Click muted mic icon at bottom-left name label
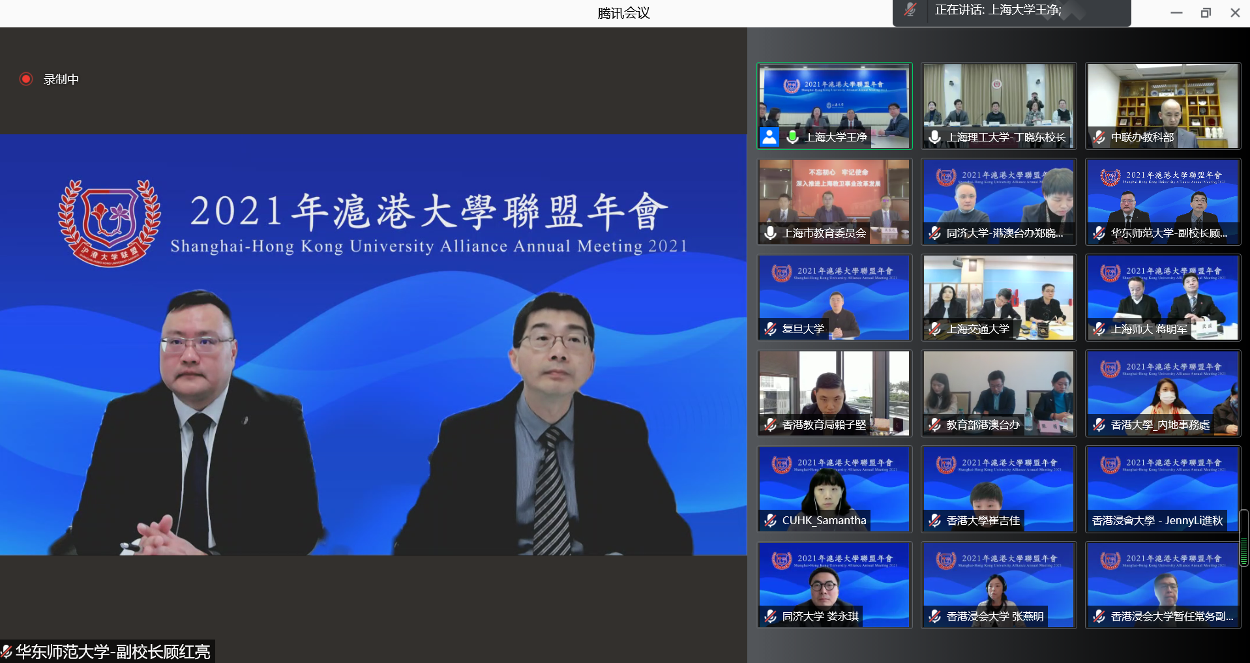 (x=7, y=651)
